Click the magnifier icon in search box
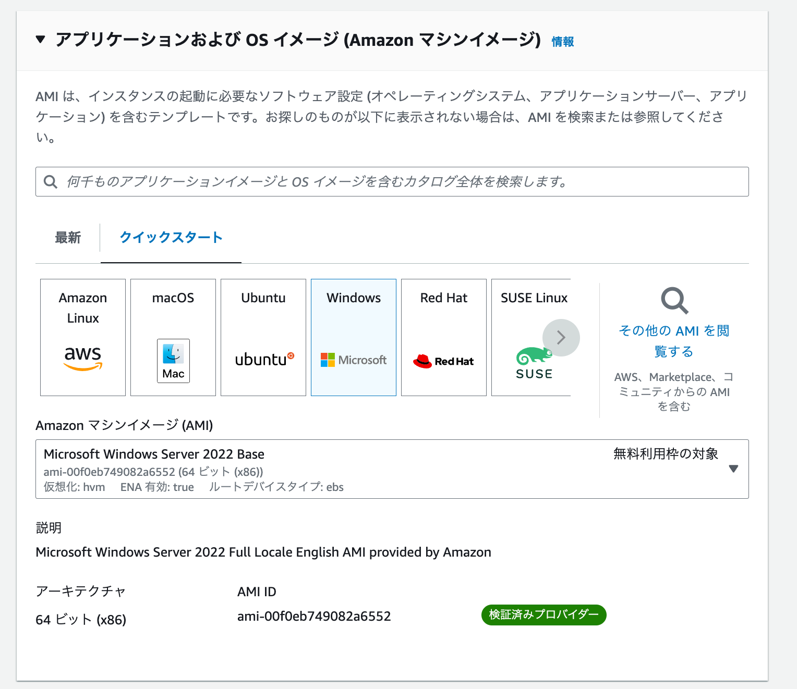This screenshot has width=797, height=689. (x=51, y=181)
